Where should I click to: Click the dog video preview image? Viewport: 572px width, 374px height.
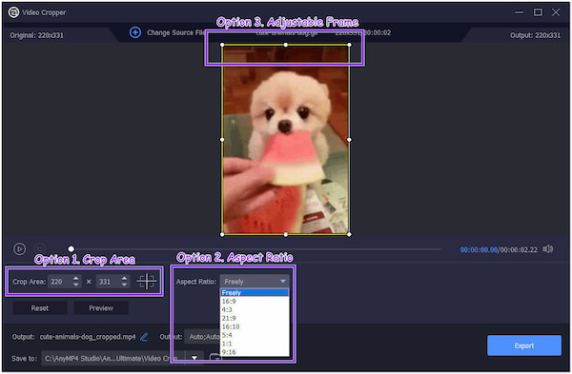pos(286,140)
